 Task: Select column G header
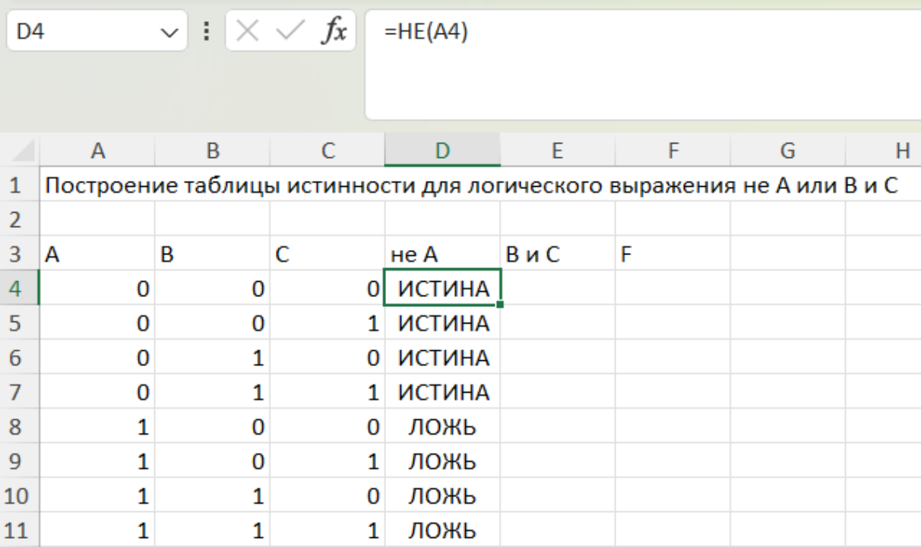[787, 151]
